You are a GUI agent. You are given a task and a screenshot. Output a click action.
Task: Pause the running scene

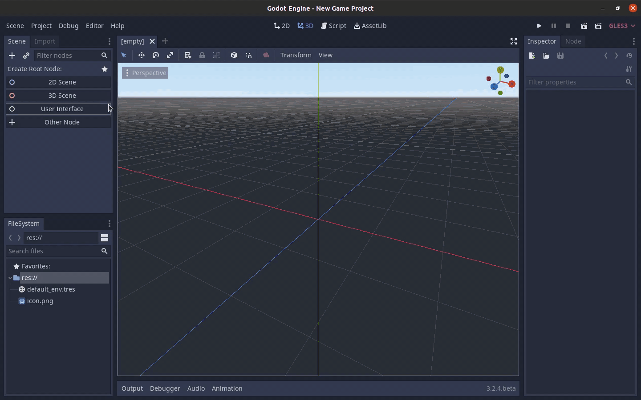[554, 26]
